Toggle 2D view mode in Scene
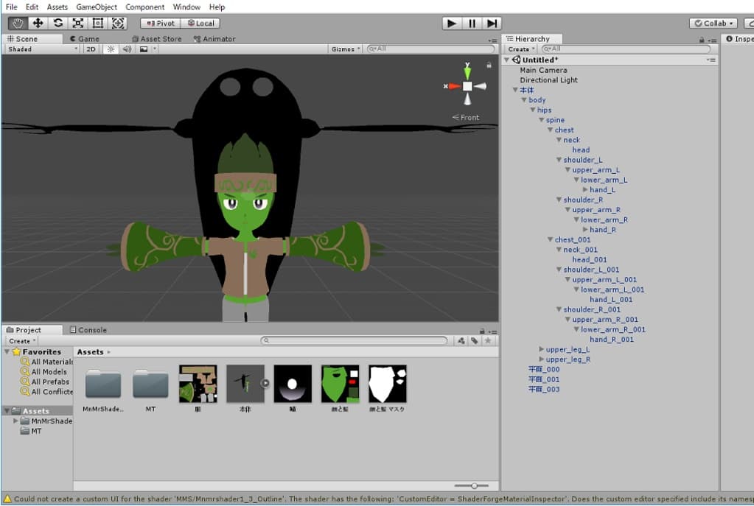 pos(91,49)
